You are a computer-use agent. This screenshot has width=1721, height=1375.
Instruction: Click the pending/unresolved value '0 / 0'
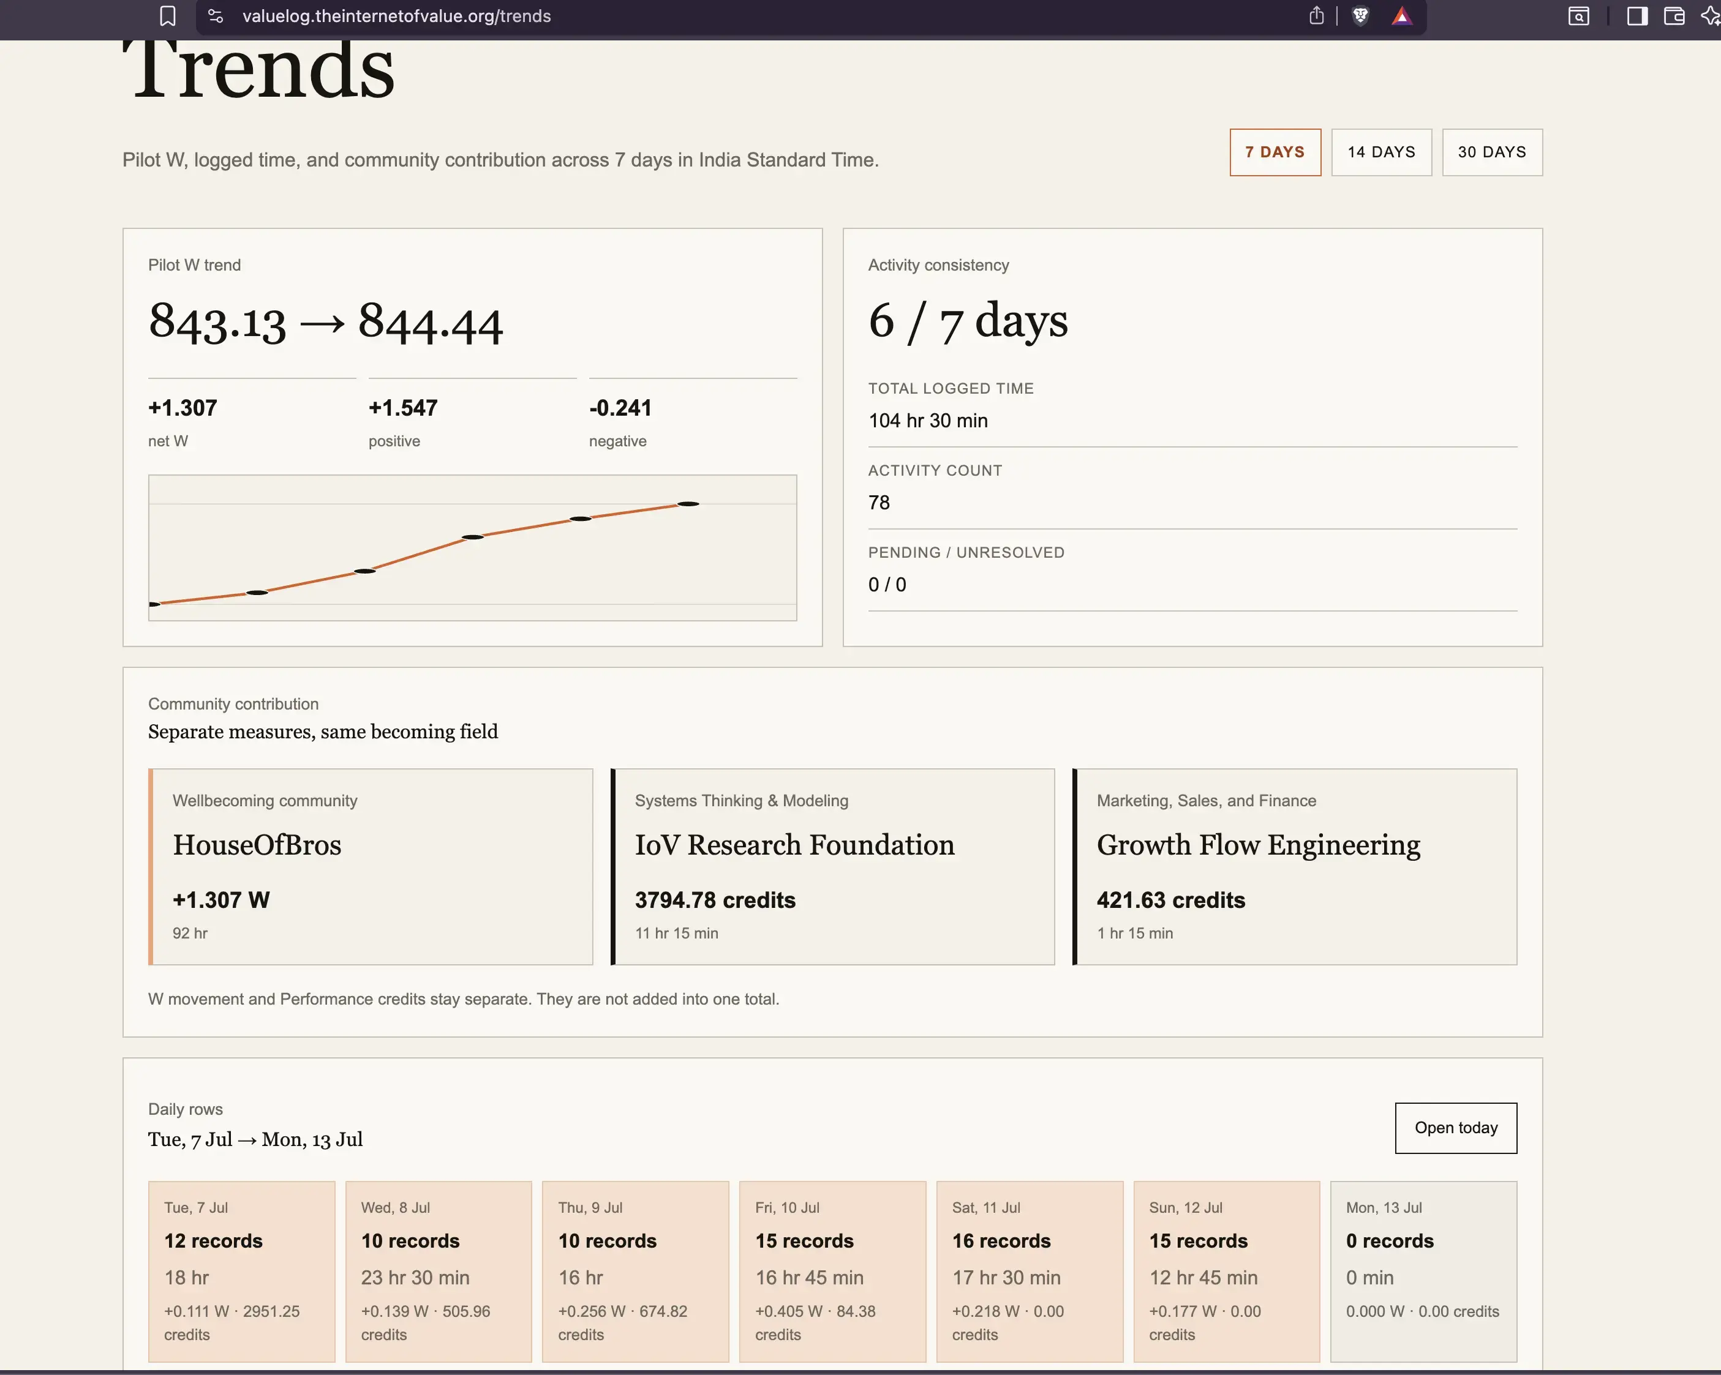pyautogui.click(x=887, y=585)
